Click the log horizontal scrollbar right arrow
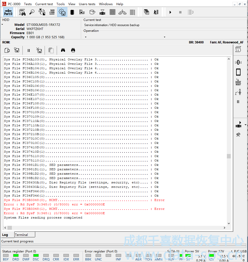 [224, 228]
